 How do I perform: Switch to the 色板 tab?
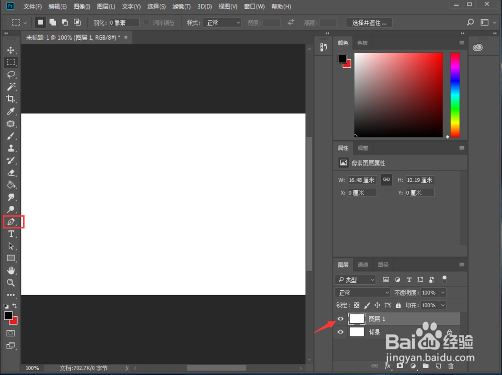click(x=362, y=43)
